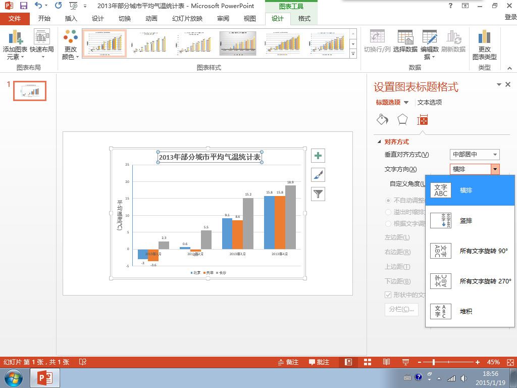
Task: Select slide 1 thumbnail
Action: pyautogui.click(x=30, y=91)
